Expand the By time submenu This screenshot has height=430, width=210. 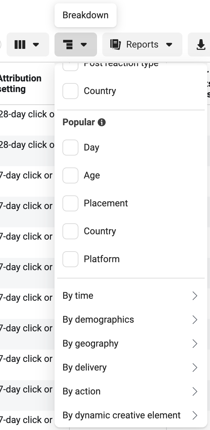(x=131, y=296)
